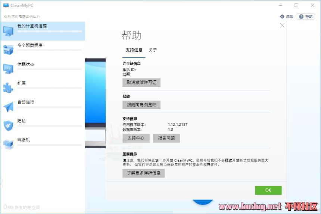Click the database version 1.8 value
This screenshot has height=214, width=321.
170,130
